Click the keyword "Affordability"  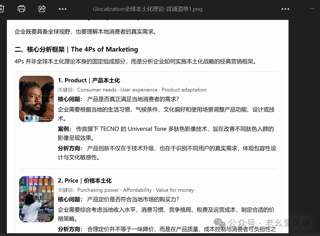pyautogui.click(x=137, y=190)
